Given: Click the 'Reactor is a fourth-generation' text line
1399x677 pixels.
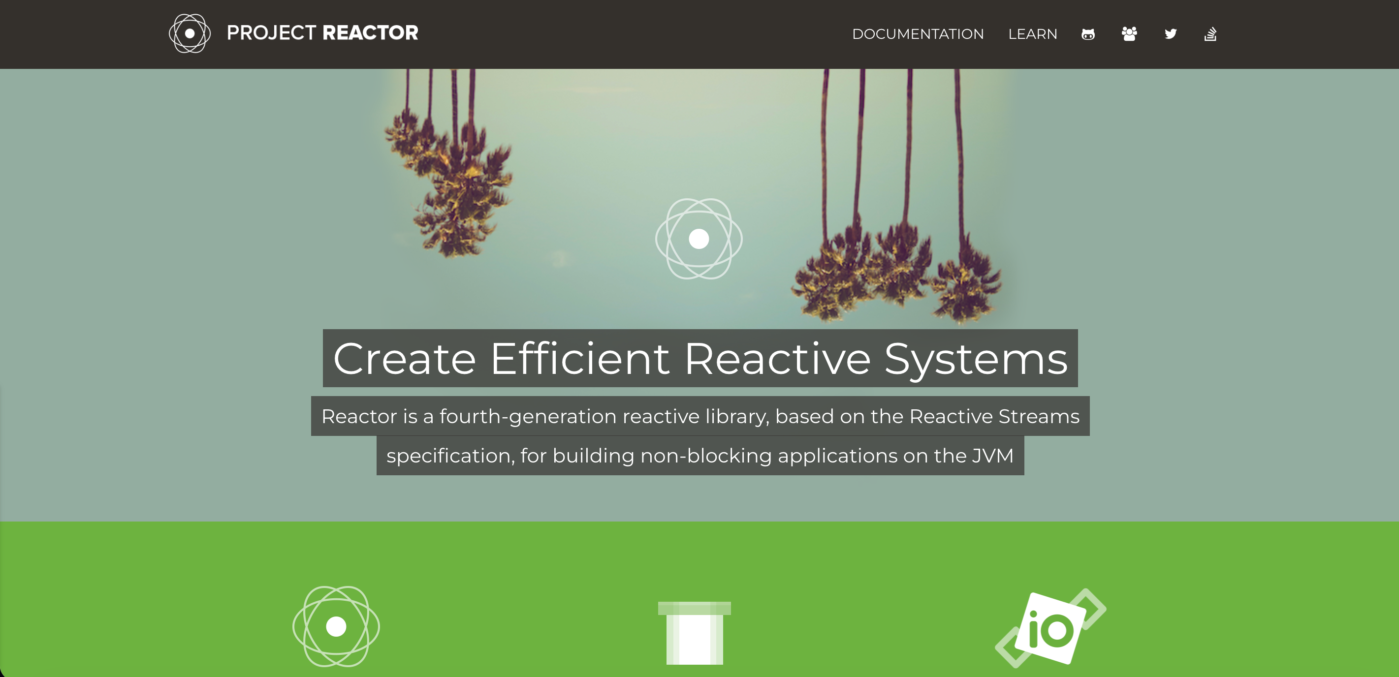Looking at the screenshot, I should (700, 416).
